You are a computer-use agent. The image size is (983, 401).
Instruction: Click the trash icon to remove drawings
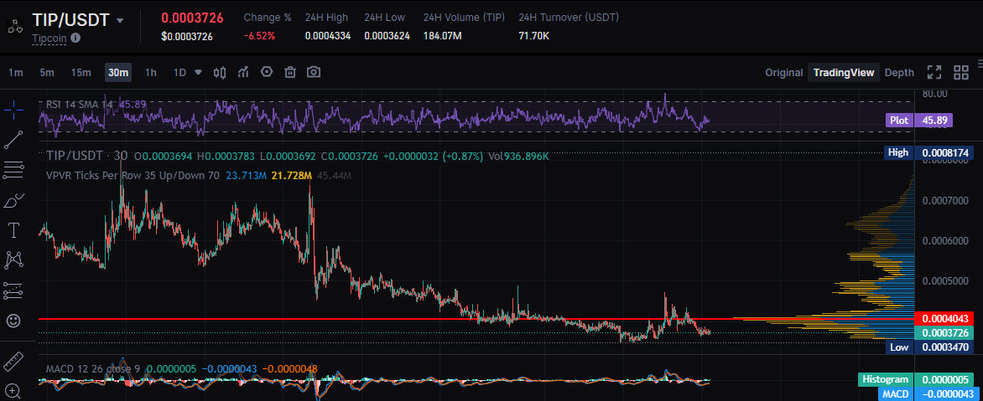(290, 73)
